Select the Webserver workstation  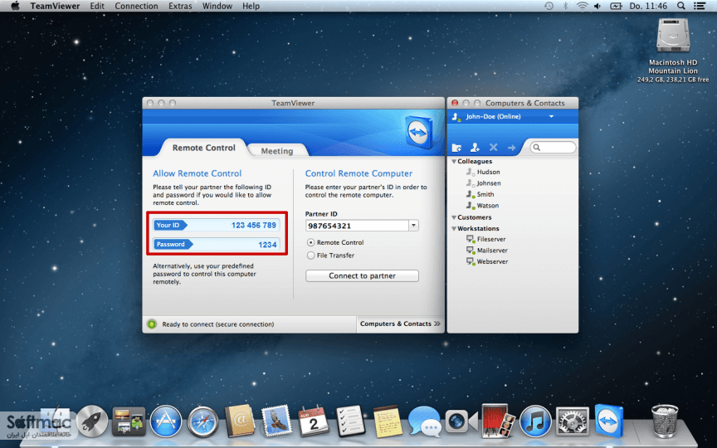492,261
